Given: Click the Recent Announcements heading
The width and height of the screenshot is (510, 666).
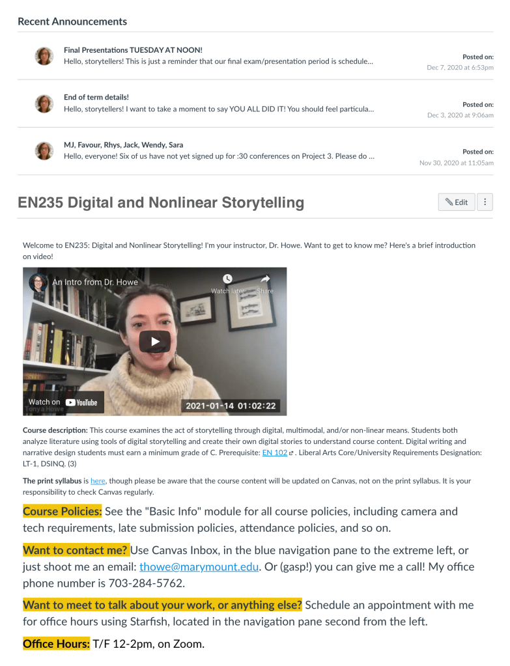Looking at the screenshot, I should tap(72, 21).
